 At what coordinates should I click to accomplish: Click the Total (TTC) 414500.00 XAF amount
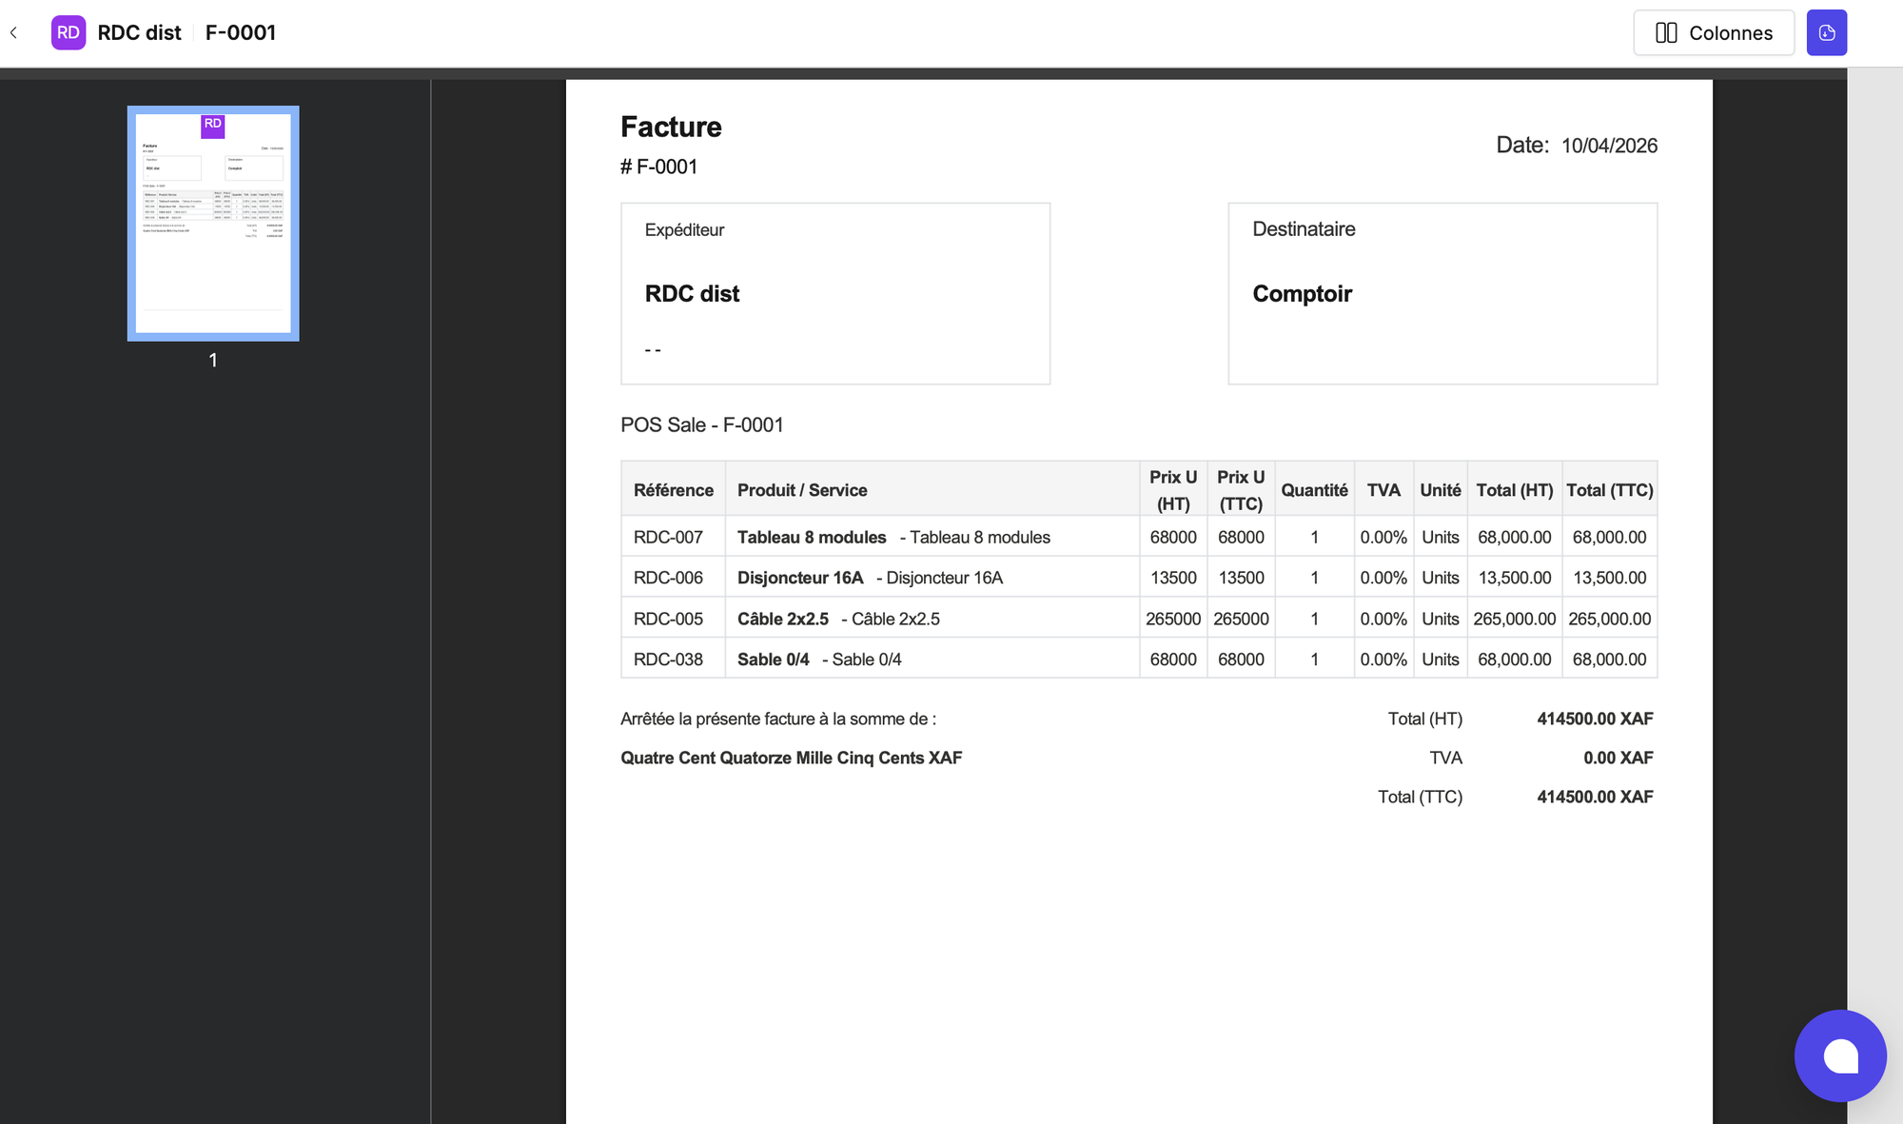click(1595, 797)
